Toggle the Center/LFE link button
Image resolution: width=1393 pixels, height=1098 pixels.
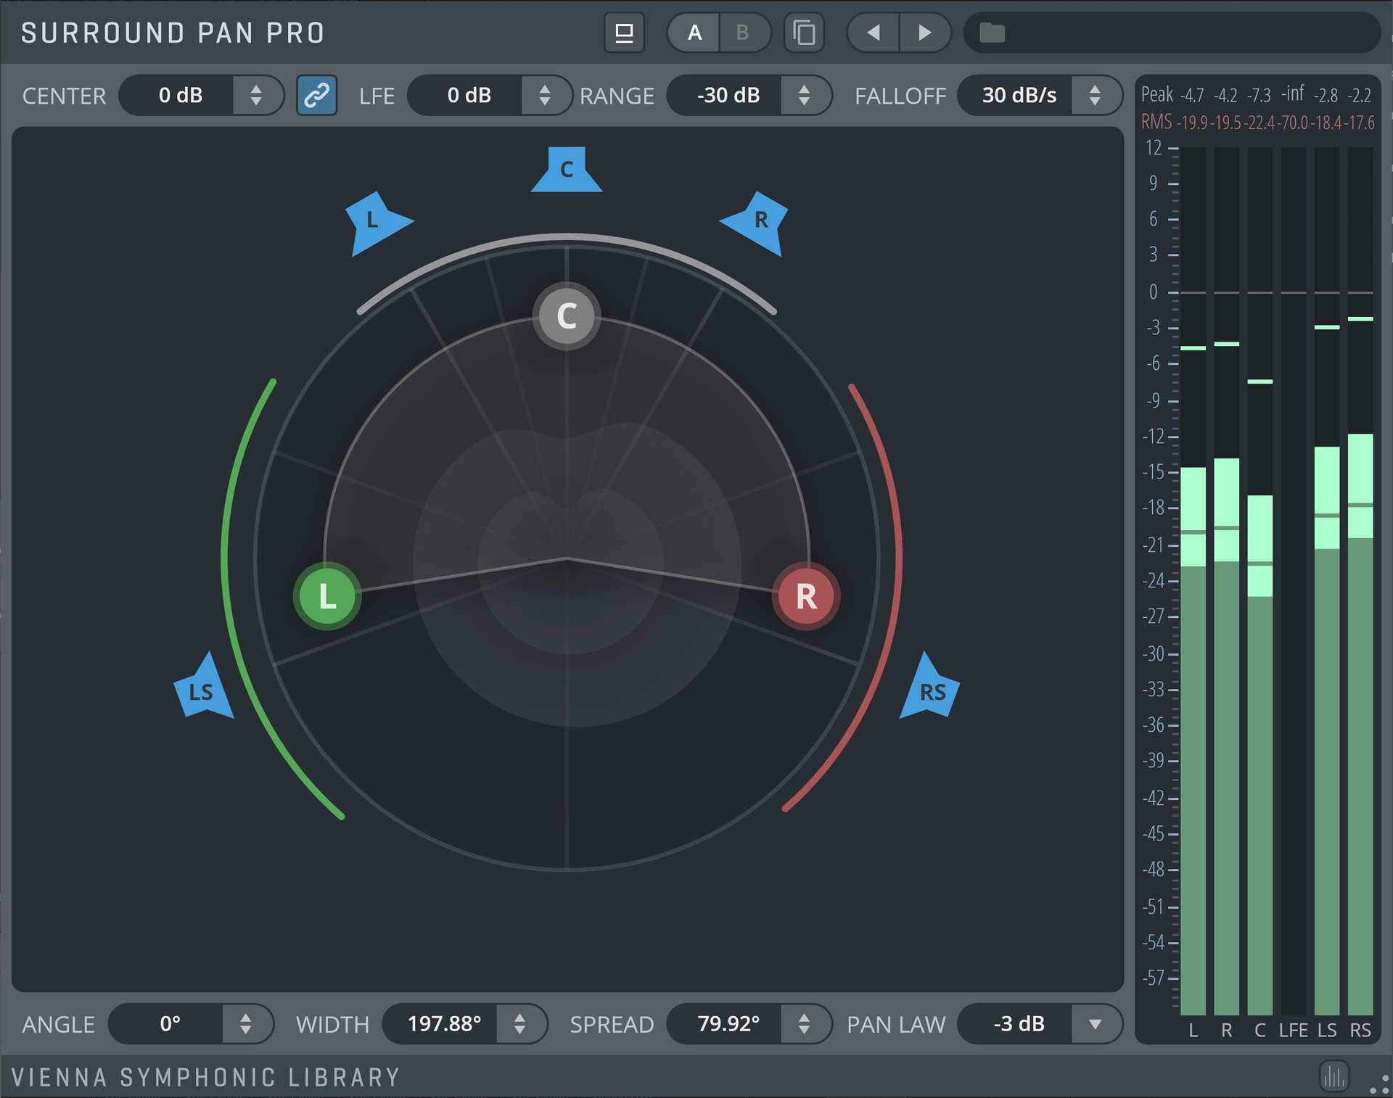pyautogui.click(x=316, y=95)
